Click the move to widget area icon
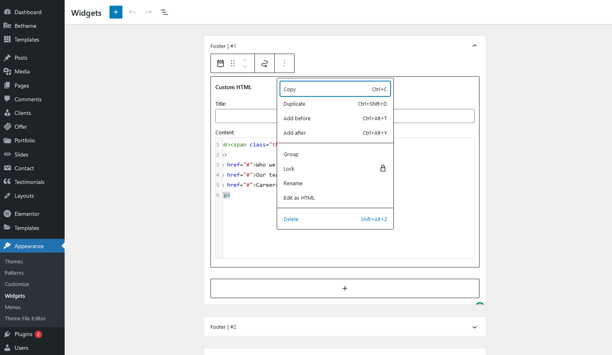612x355 pixels. coord(265,63)
